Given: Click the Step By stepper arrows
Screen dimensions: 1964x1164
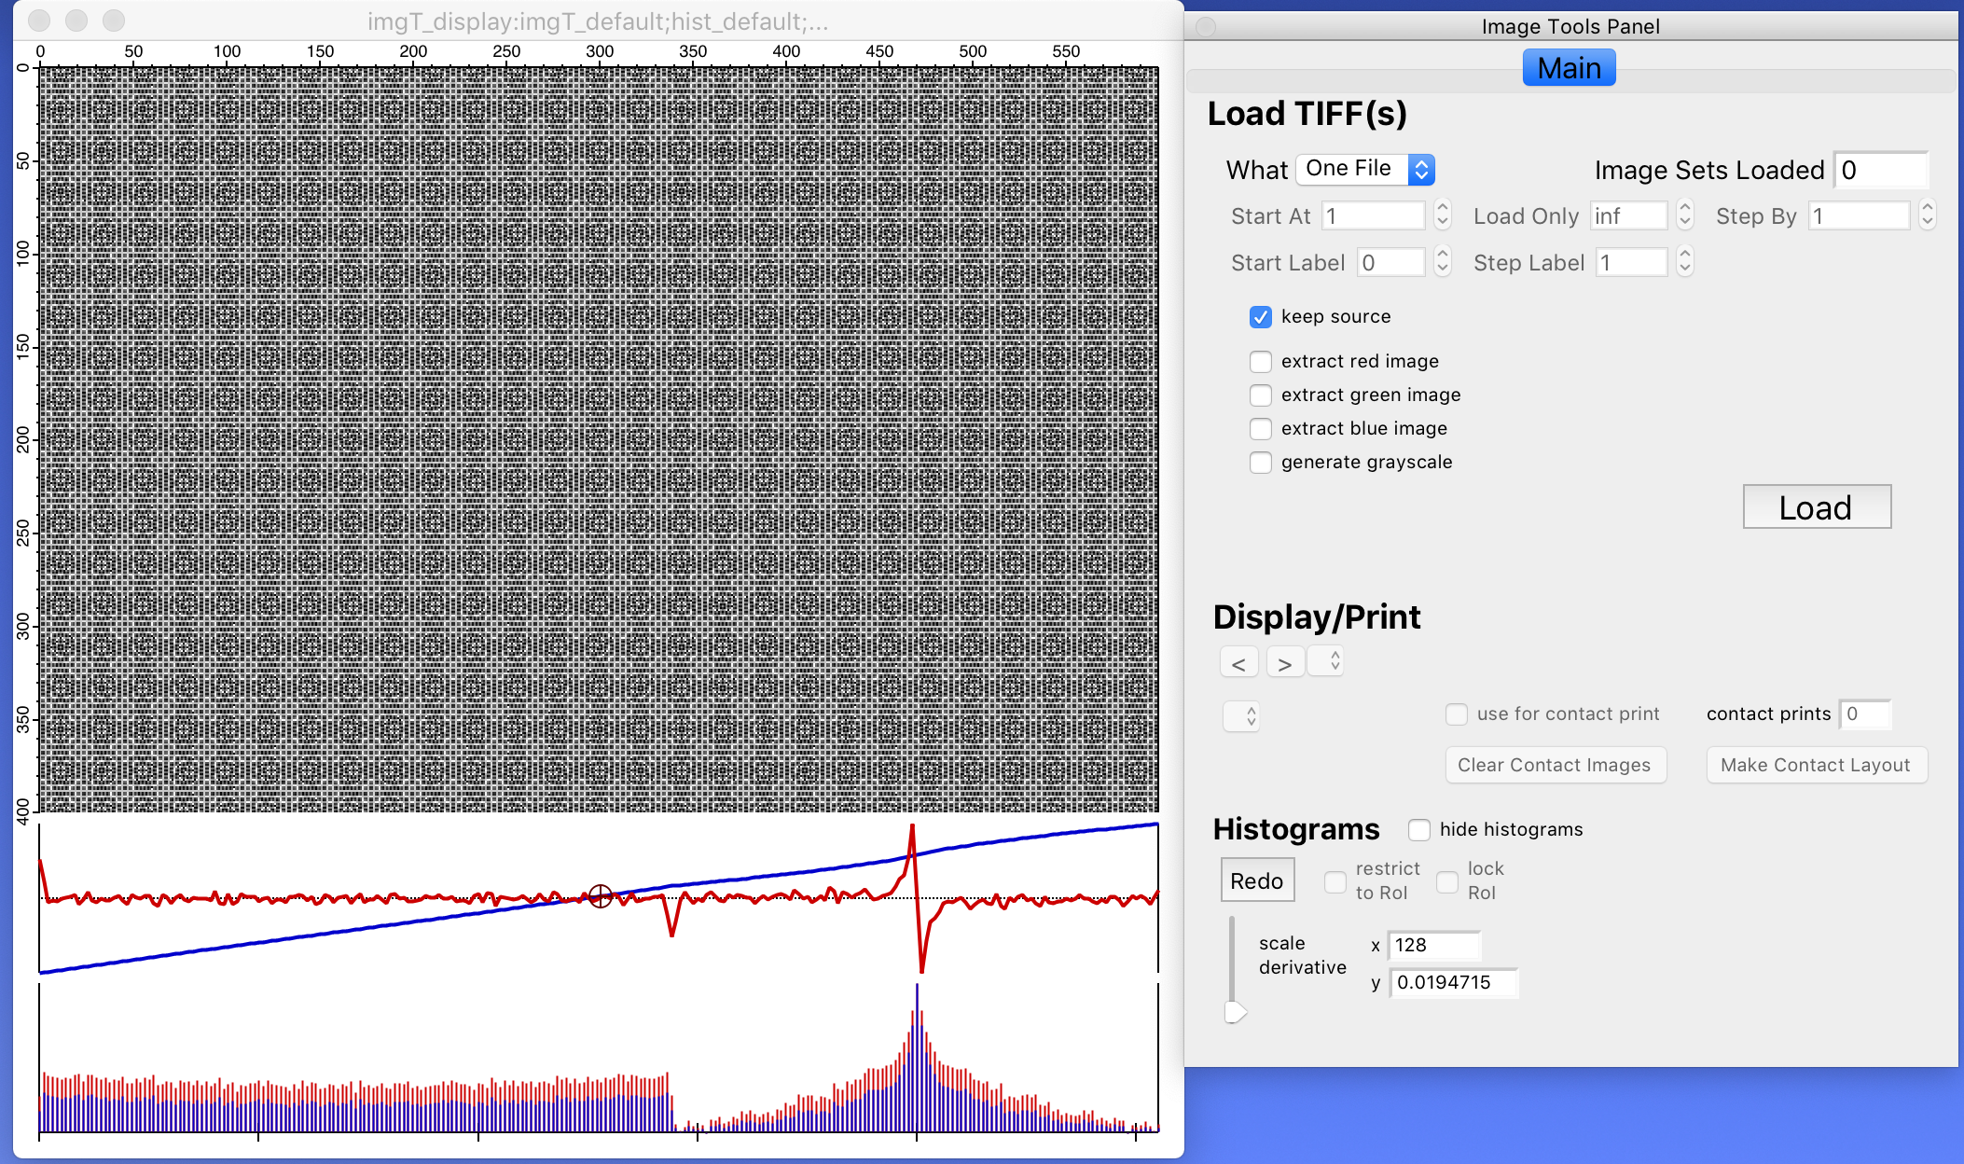Looking at the screenshot, I should (x=1927, y=215).
